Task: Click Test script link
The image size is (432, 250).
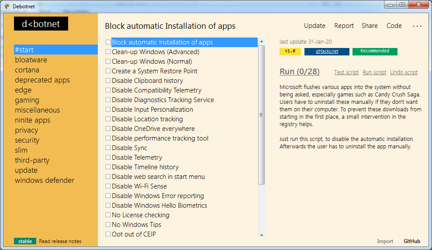Action: click(x=346, y=72)
